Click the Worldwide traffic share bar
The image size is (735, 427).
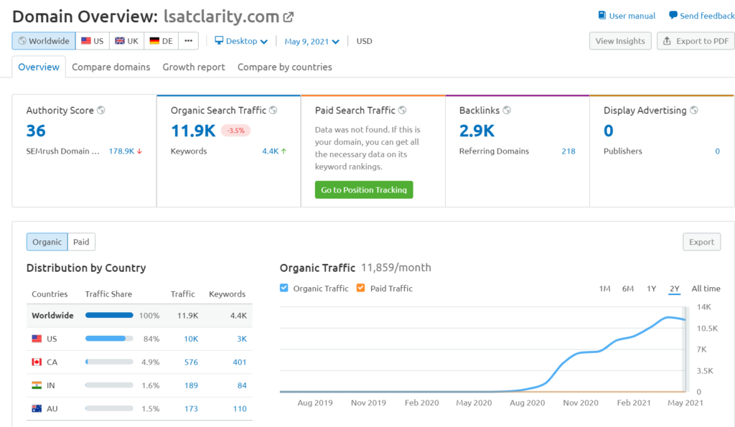tap(109, 315)
